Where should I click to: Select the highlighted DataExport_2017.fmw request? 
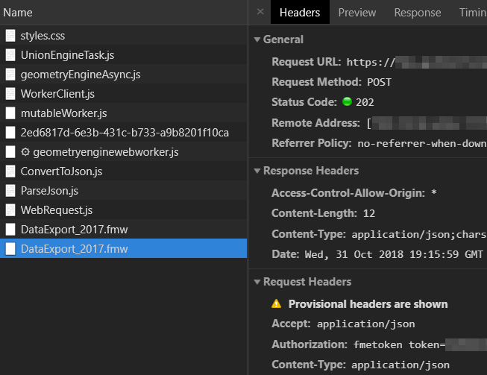(124, 249)
